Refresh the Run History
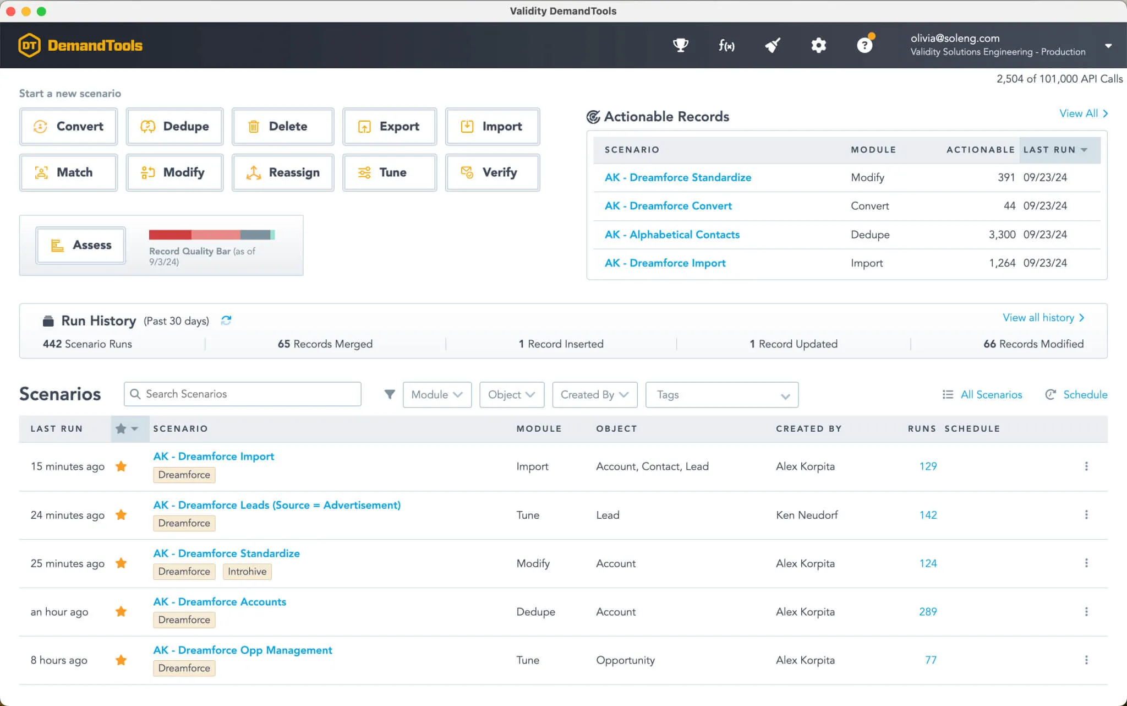This screenshot has width=1127, height=706. point(226,321)
